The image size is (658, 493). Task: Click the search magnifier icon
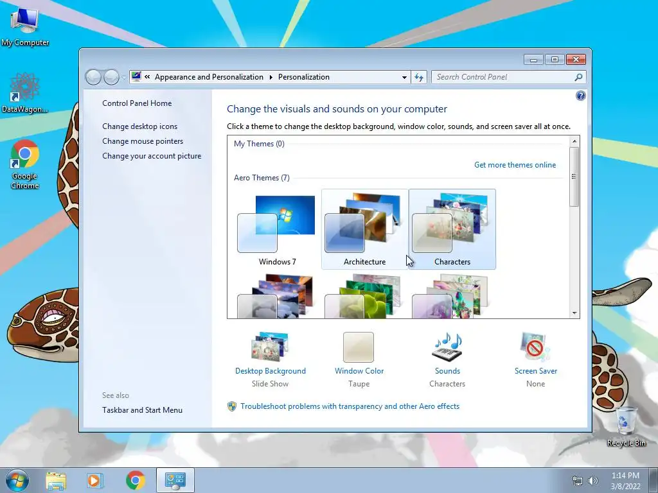[578, 77]
